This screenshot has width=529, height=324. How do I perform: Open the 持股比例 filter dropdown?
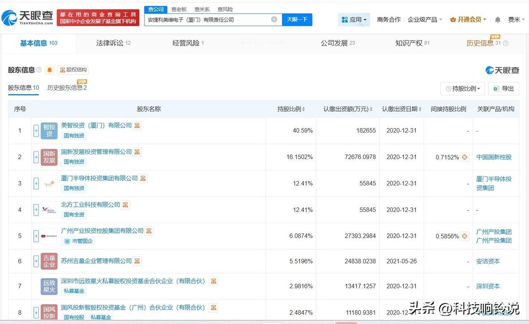pos(462,89)
